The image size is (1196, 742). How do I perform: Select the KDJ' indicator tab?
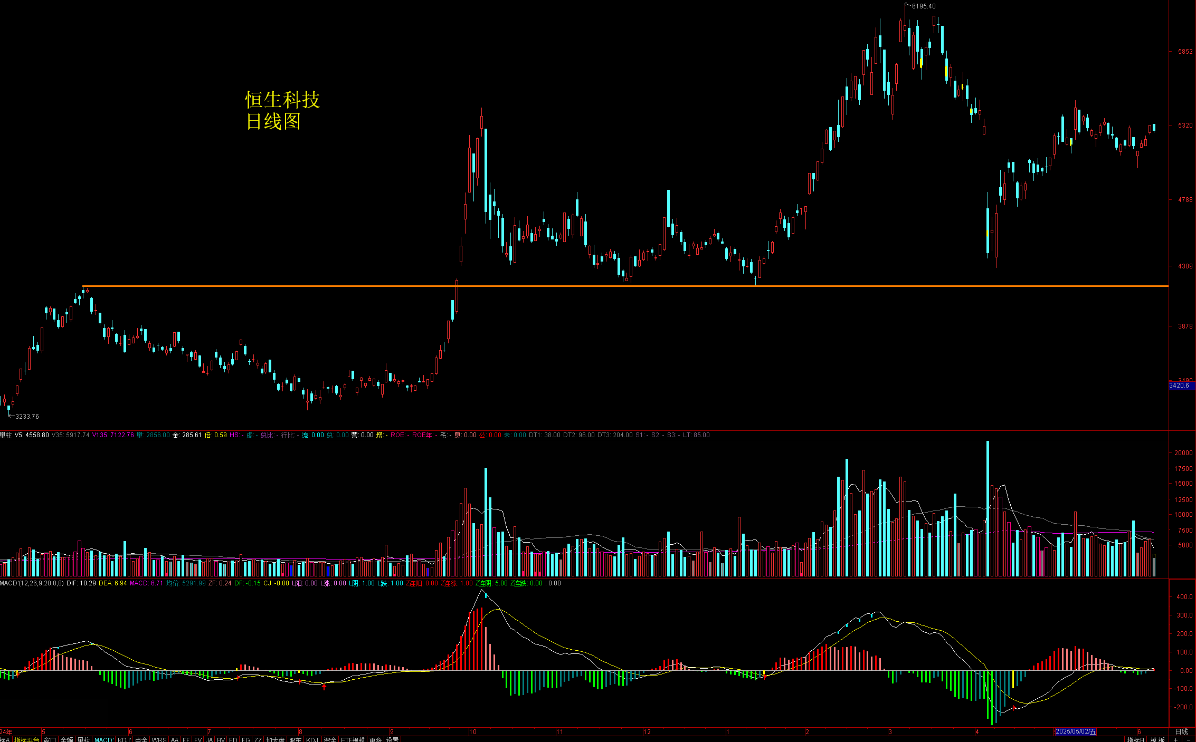click(x=124, y=739)
